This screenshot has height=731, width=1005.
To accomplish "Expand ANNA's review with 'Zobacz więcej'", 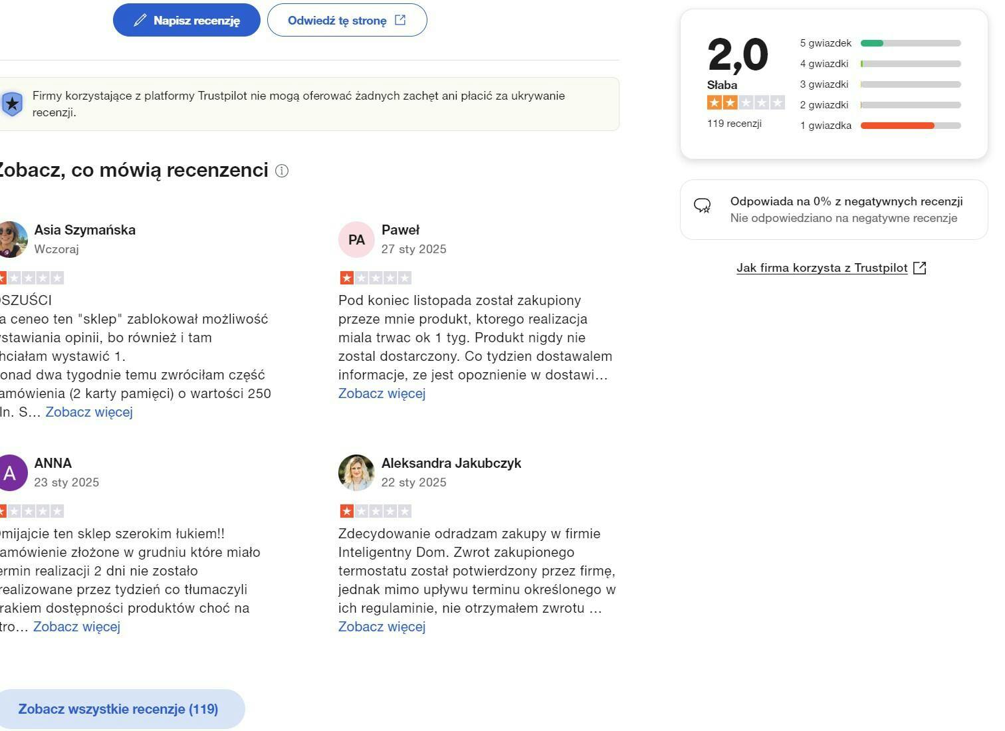I will (76, 627).
